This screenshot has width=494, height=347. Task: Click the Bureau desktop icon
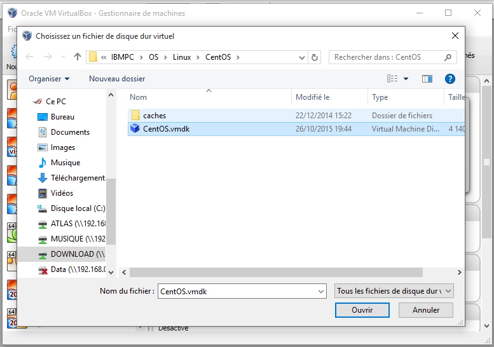(43, 117)
